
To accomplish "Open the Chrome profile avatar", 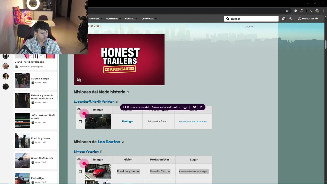I will [317, 11].
